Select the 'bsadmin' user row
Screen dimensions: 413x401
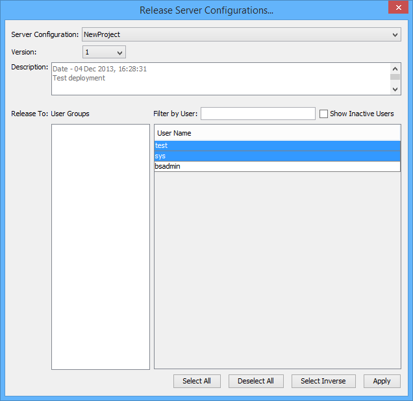coord(277,167)
